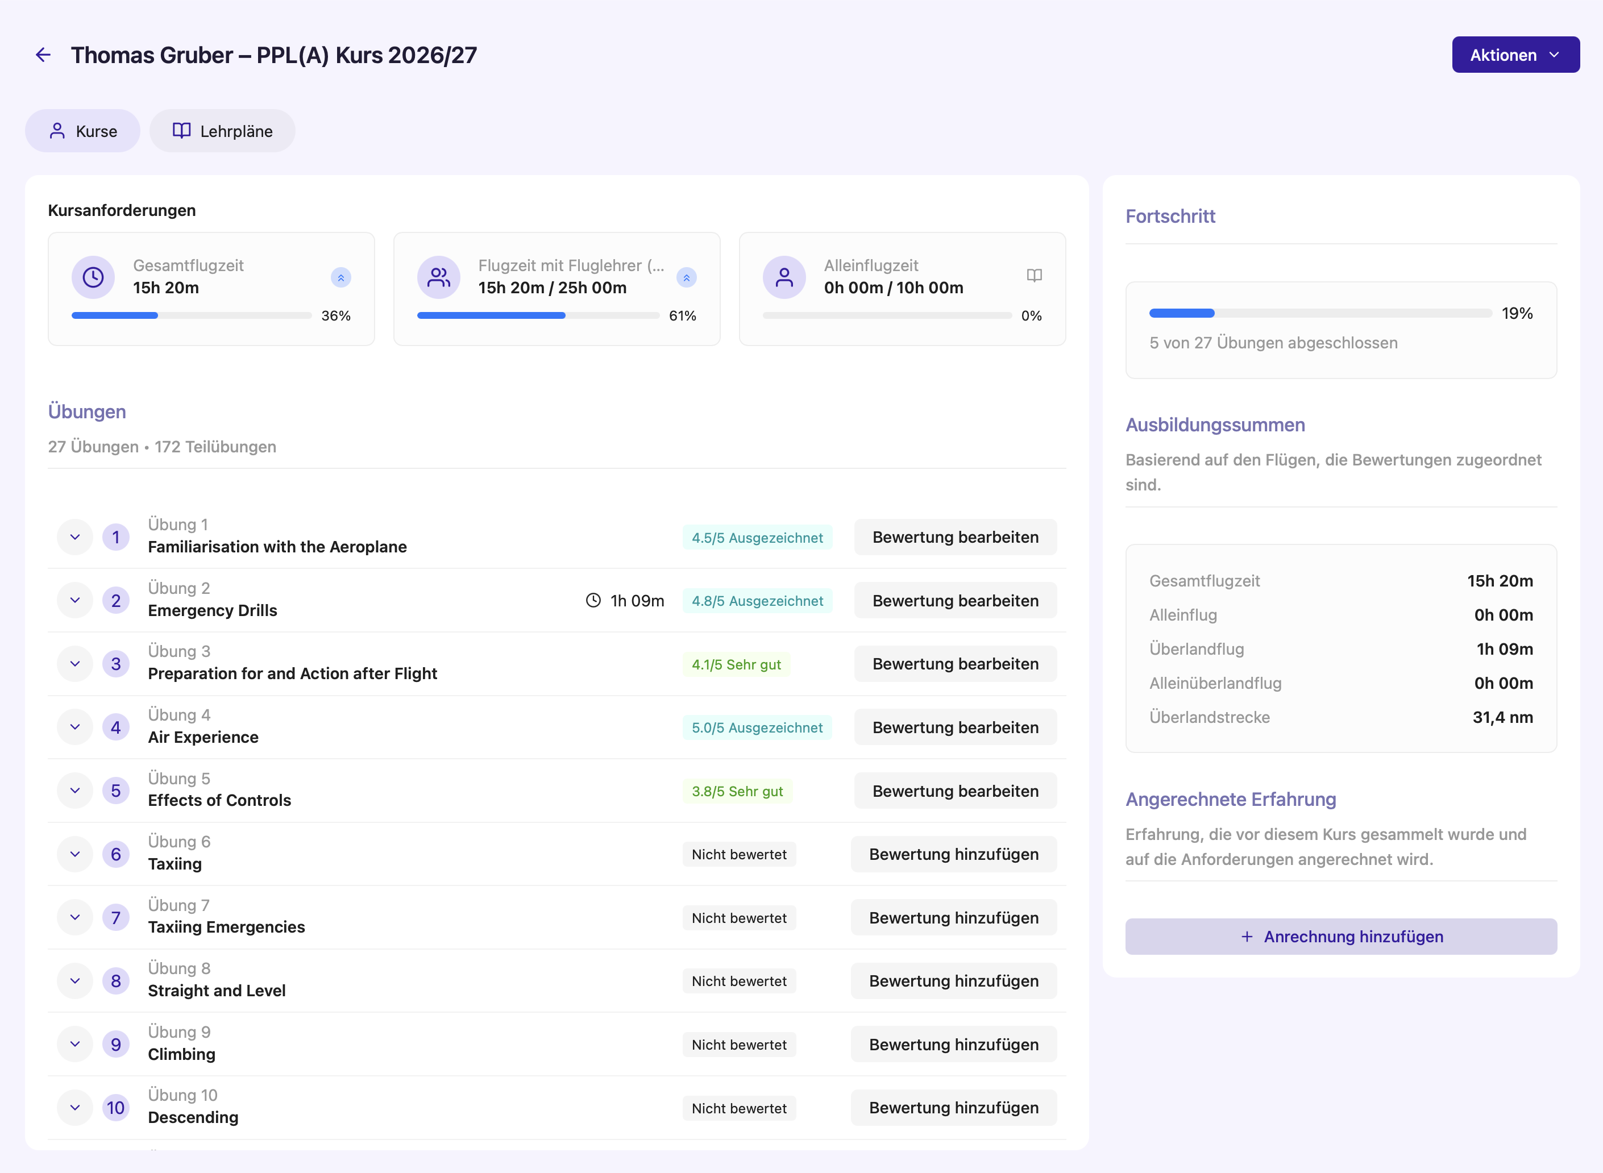This screenshot has height=1173, width=1603.
Task: Edit rating for Emergency Drills
Action: [x=956, y=601]
